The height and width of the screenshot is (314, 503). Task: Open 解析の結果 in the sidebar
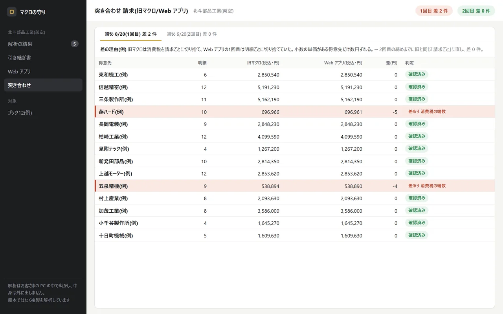(43, 44)
